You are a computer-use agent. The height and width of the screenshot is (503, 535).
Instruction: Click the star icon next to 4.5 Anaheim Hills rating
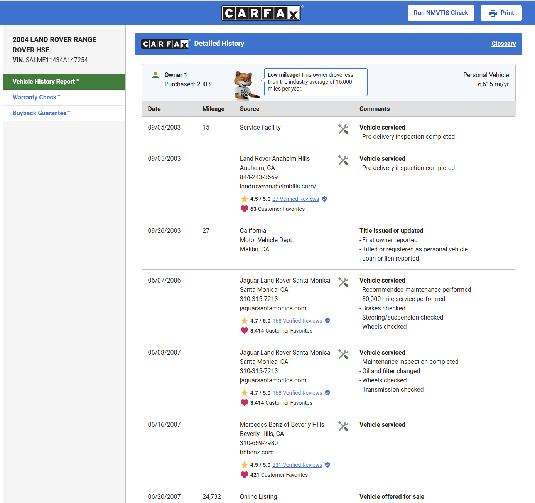click(x=244, y=199)
